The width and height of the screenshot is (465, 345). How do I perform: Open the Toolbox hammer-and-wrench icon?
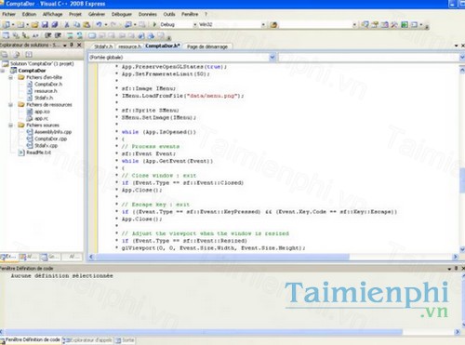pos(394,24)
